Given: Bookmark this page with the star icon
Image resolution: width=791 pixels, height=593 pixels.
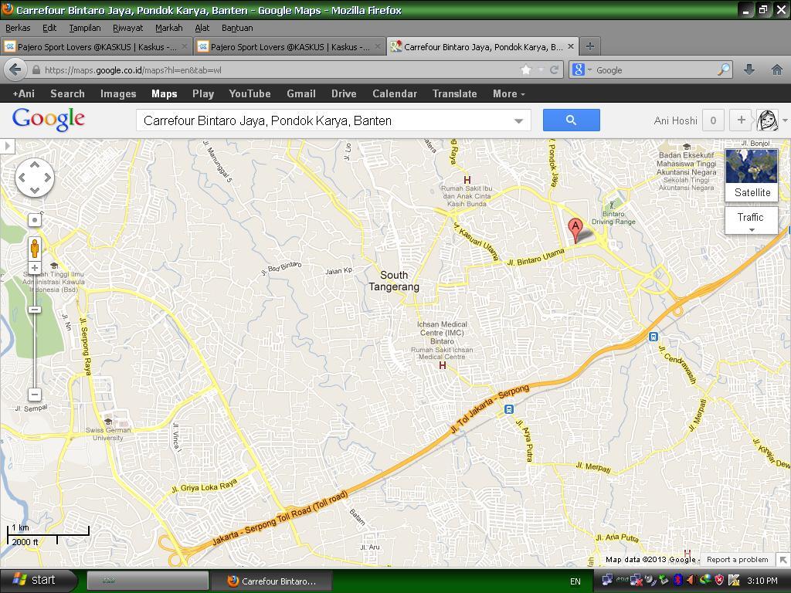Looking at the screenshot, I should 526,70.
